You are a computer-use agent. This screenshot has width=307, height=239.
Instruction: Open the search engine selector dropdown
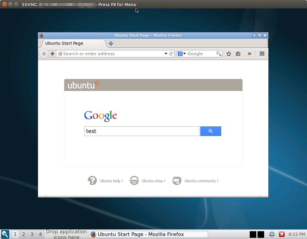(x=182, y=54)
